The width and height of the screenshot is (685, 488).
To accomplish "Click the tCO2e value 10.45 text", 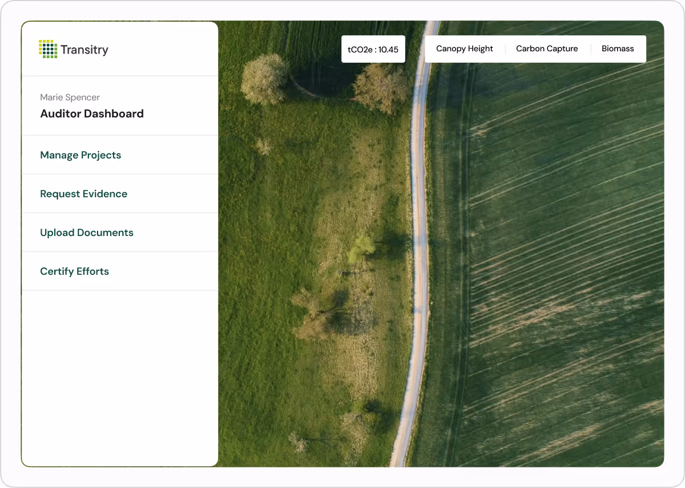I will pos(390,48).
